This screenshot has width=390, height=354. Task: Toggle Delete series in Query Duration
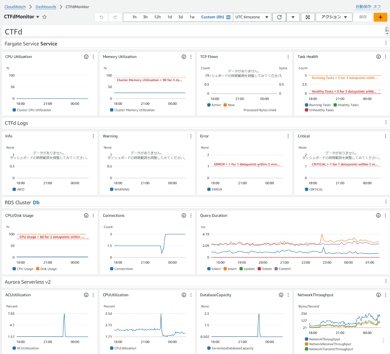tap(265, 269)
